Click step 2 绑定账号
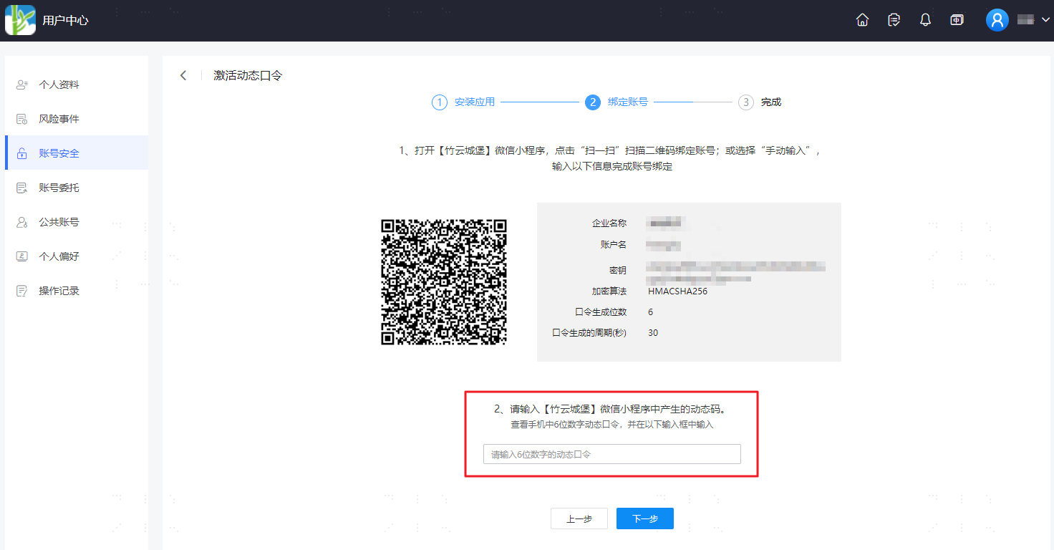 pos(617,102)
